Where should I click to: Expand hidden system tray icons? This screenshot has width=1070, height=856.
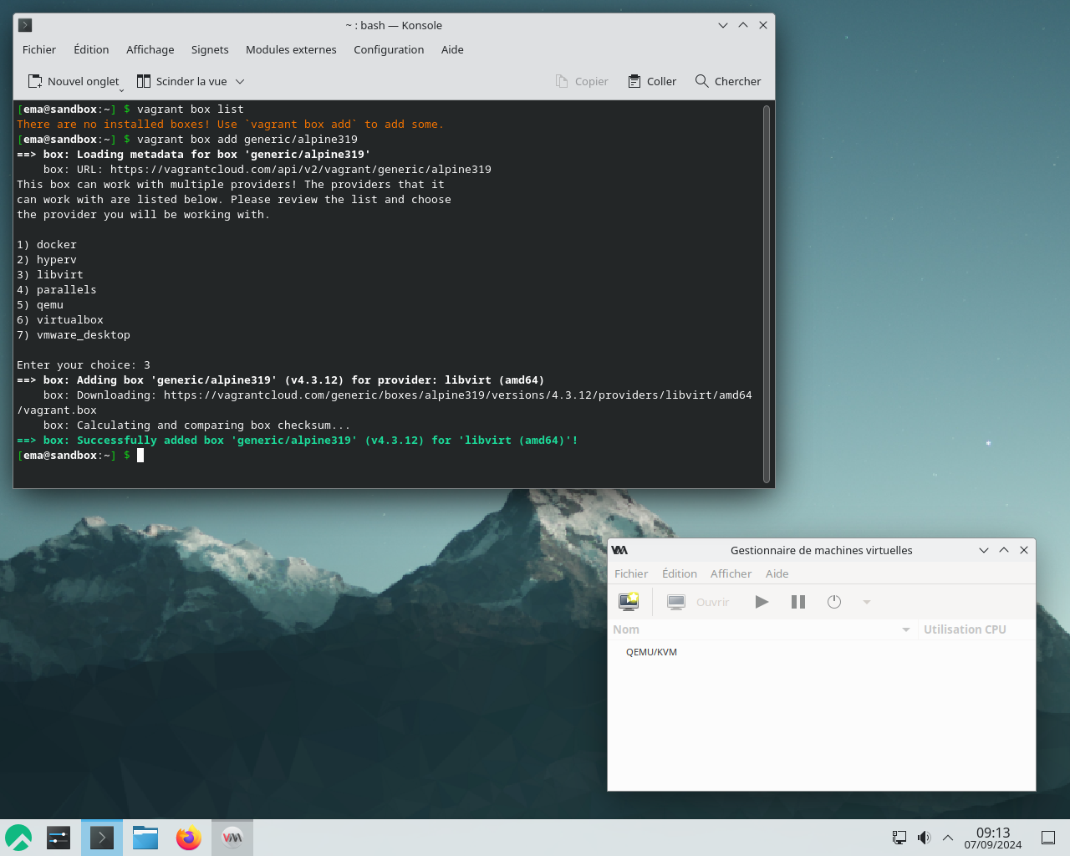948,838
